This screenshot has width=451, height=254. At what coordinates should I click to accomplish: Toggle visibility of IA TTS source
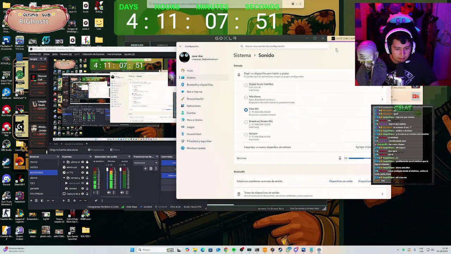82,173
